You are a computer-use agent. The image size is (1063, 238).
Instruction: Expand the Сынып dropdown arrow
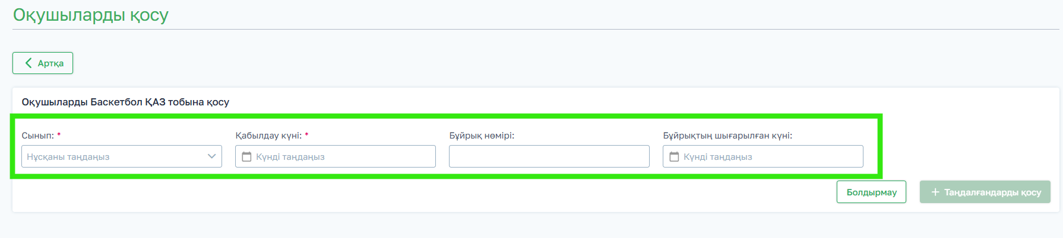(212, 156)
